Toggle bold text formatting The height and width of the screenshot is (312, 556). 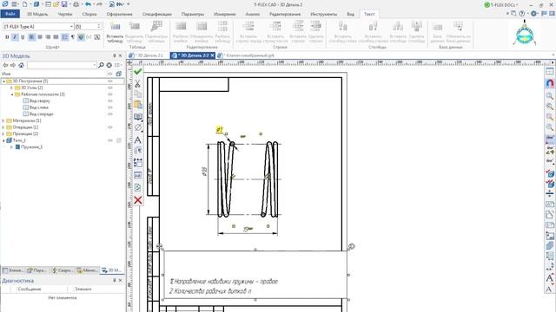(7, 36)
